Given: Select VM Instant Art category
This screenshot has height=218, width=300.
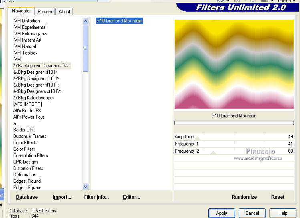Looking at the screenshot, I should click(28, 40).
